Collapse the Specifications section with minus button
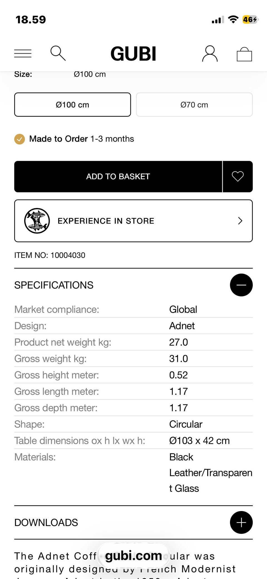Image resolution: width=267 pixels, height=579 pixels. (x=241, y=285)
